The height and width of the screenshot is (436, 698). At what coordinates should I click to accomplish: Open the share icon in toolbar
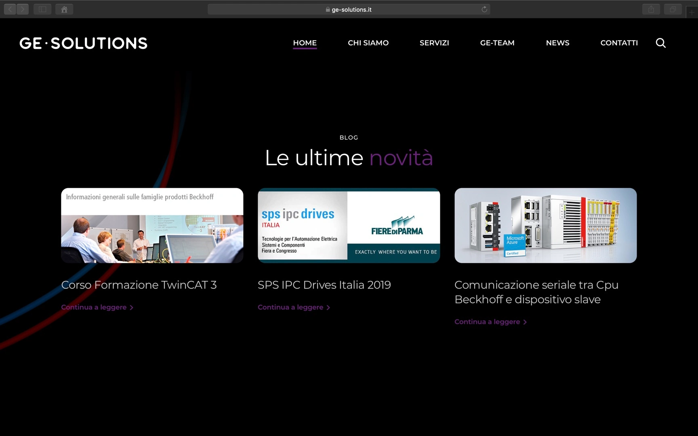(x=651, y=9)
